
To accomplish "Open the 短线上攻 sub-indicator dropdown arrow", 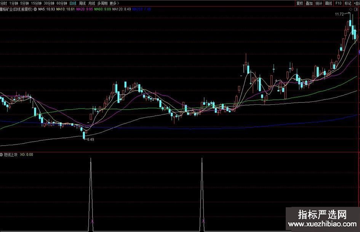I will [x=2, y=155].
